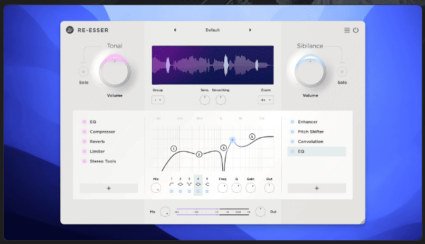Select Convolution in the Sibilance list
Image resolution: width=425 pixels, height=244 pixels.
click(x=310, y=142)
